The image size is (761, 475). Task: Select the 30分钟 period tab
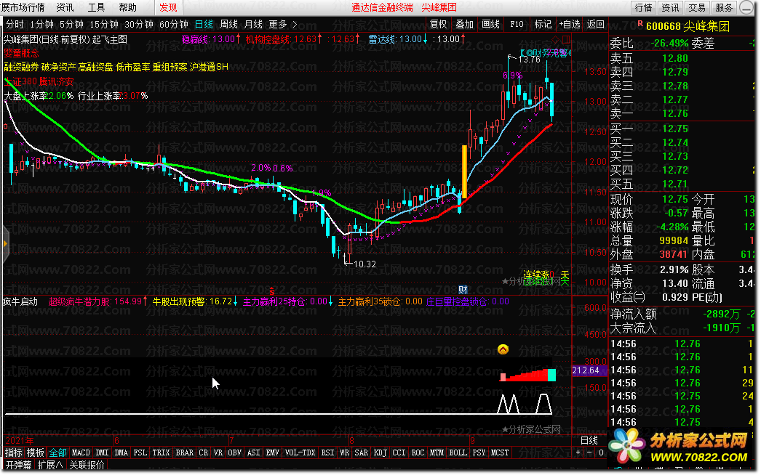pos(139,24)
